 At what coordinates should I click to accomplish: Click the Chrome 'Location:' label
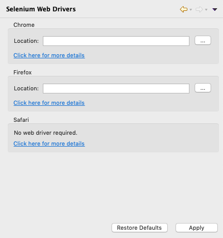26,41
